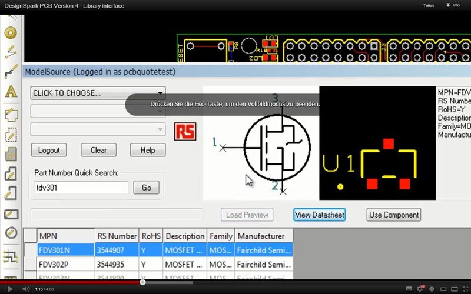Select the Add Rectangle tool
Viewport: 471px width, 294px height.
11,214
